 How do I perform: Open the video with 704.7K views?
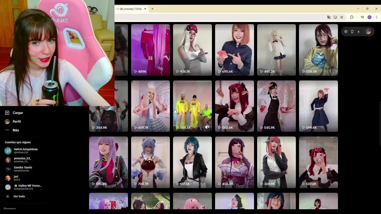(x=151, y=162)
